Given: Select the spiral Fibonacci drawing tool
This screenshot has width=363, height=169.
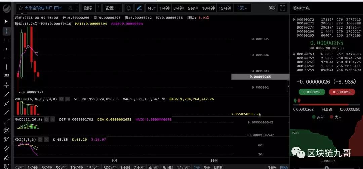Looking at the screenshot, I should pyautogui.click(x=6, y=166).
